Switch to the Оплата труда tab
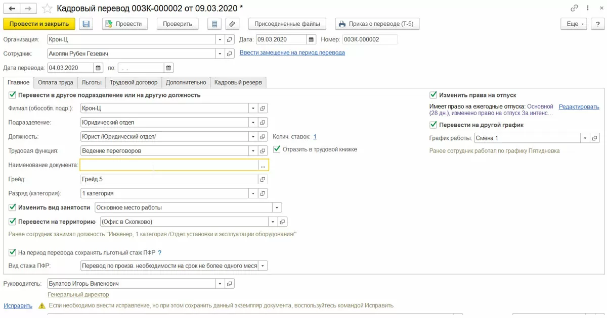The width and height of the screenshot is (607, 318). coord(56,82)
